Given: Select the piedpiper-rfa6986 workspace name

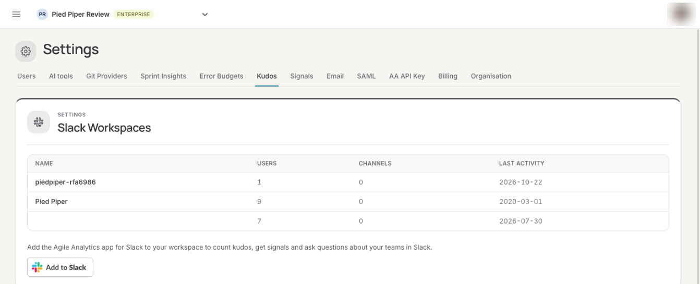Looking at the screenshot, I should 65,182.
